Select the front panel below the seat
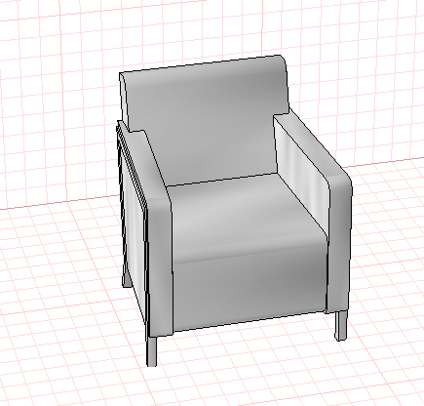This screenshot has height=406, width=424. 250,288
